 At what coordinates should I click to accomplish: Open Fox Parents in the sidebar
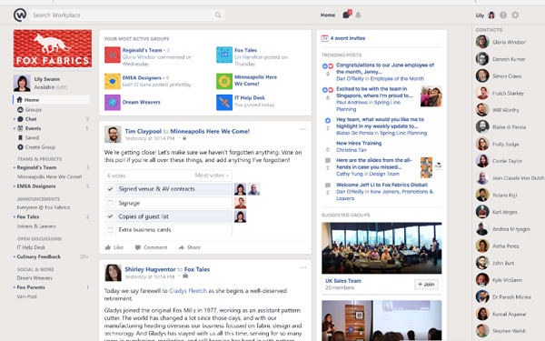(x=31, y=287)
